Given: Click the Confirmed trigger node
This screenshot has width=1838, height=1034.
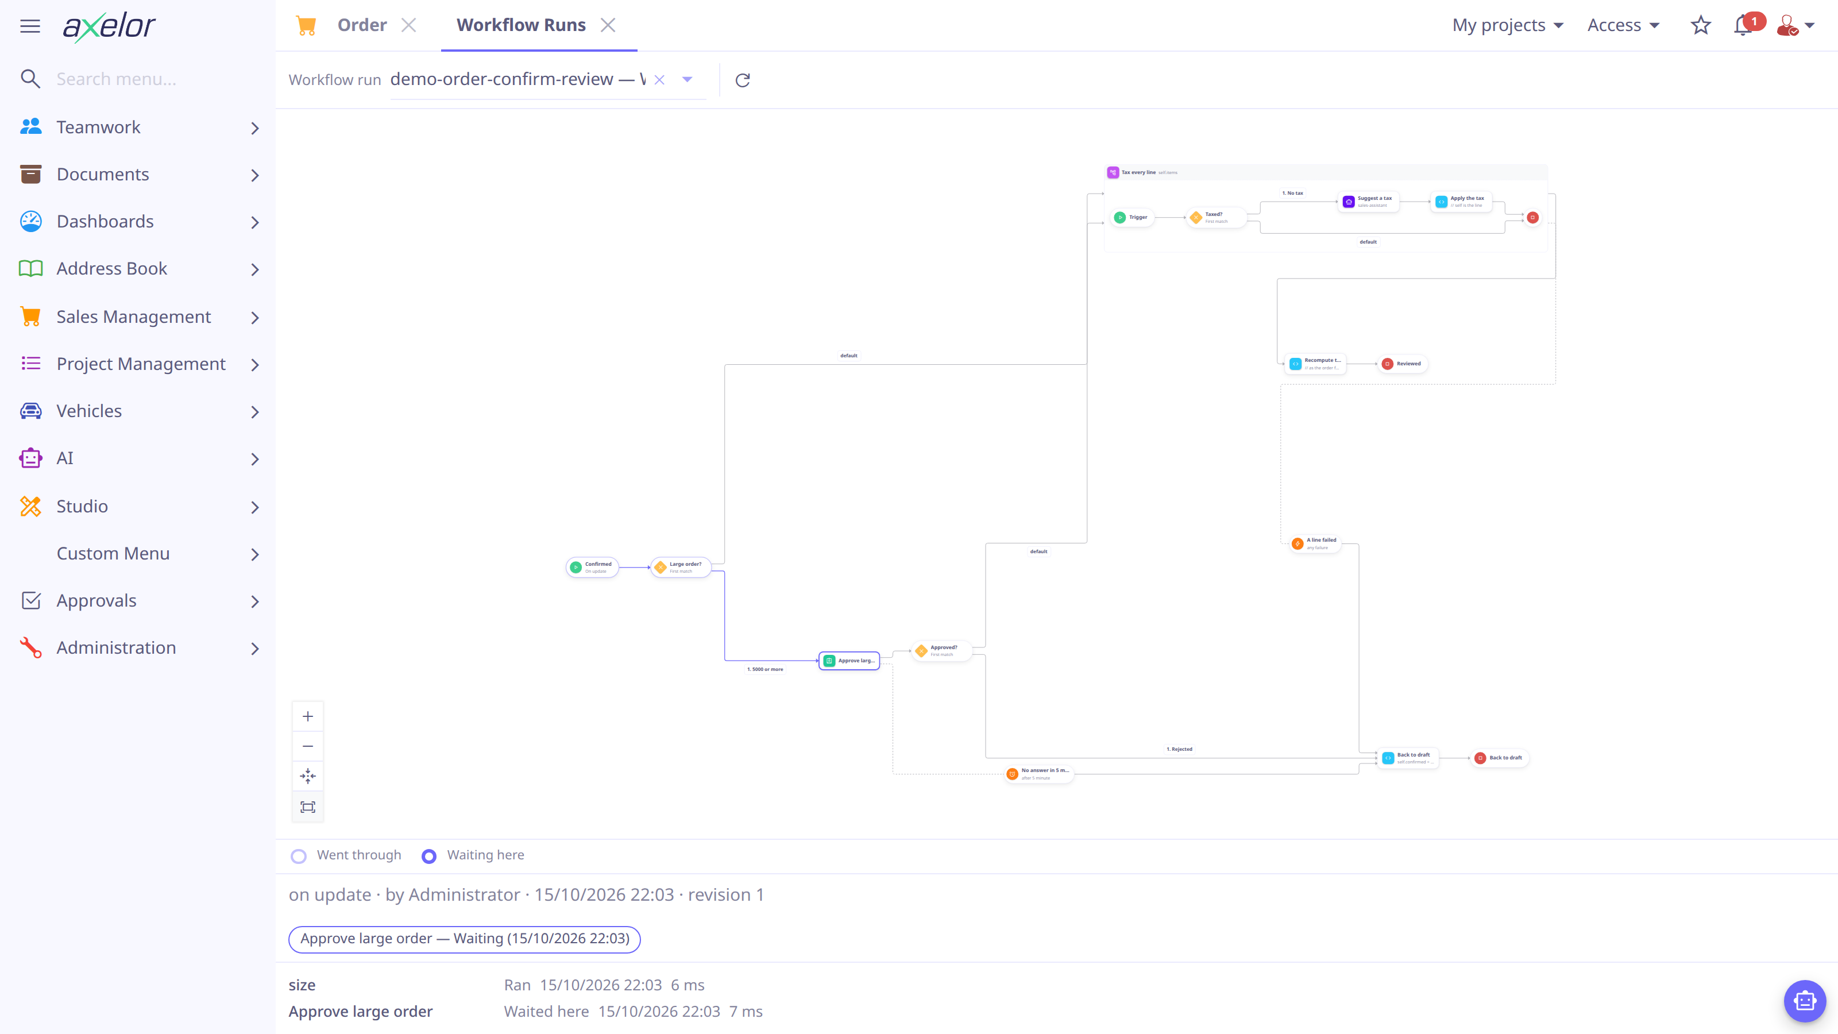Looking at the screenshot, I should [592, 568].
